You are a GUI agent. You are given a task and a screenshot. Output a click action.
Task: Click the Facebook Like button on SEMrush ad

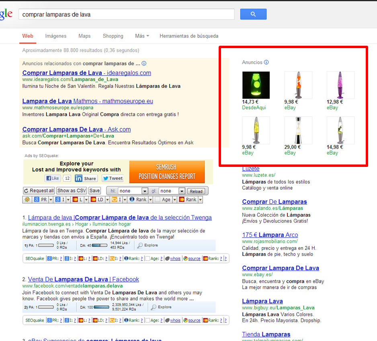pyautogui.click(x=53, y=178)
